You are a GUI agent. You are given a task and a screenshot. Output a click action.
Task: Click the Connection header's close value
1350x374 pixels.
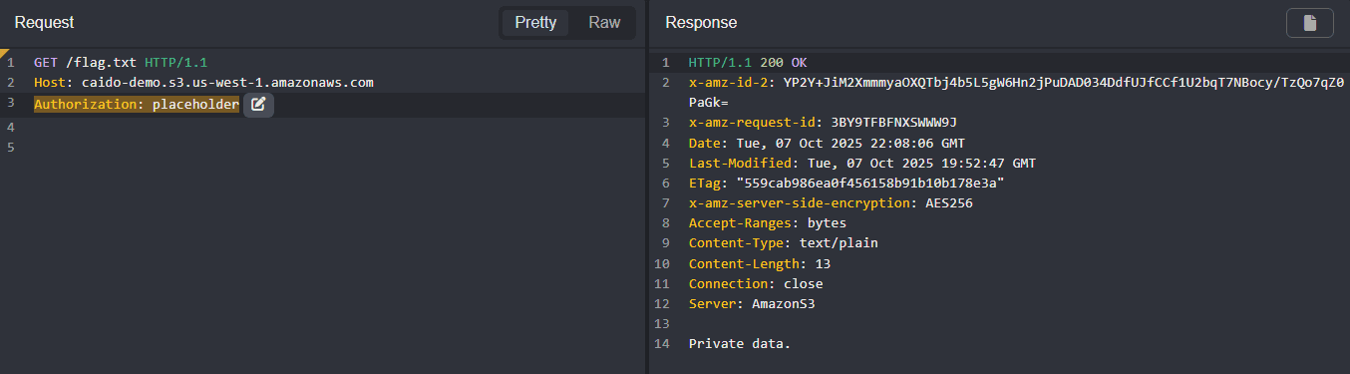pos(804,284)
